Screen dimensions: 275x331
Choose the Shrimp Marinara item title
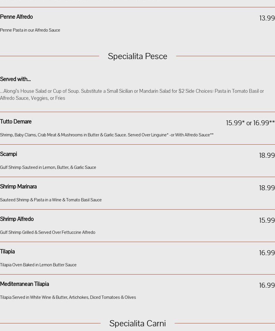pos(18,187)
